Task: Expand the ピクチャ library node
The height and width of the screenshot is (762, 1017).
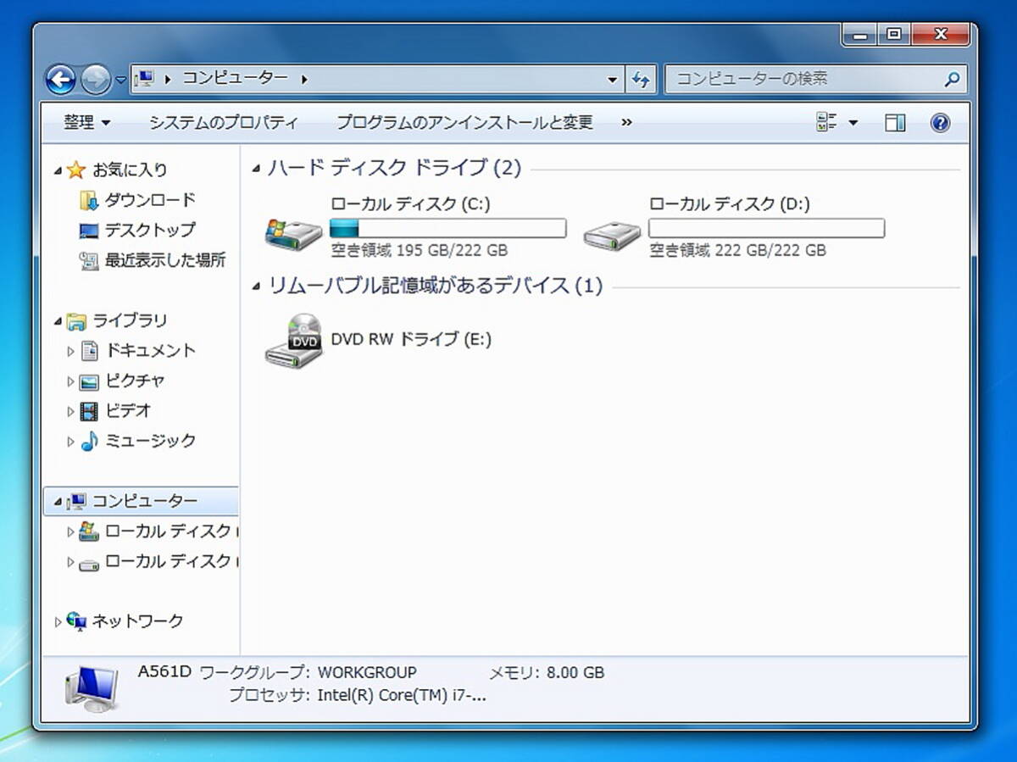Action: (71, 381)
